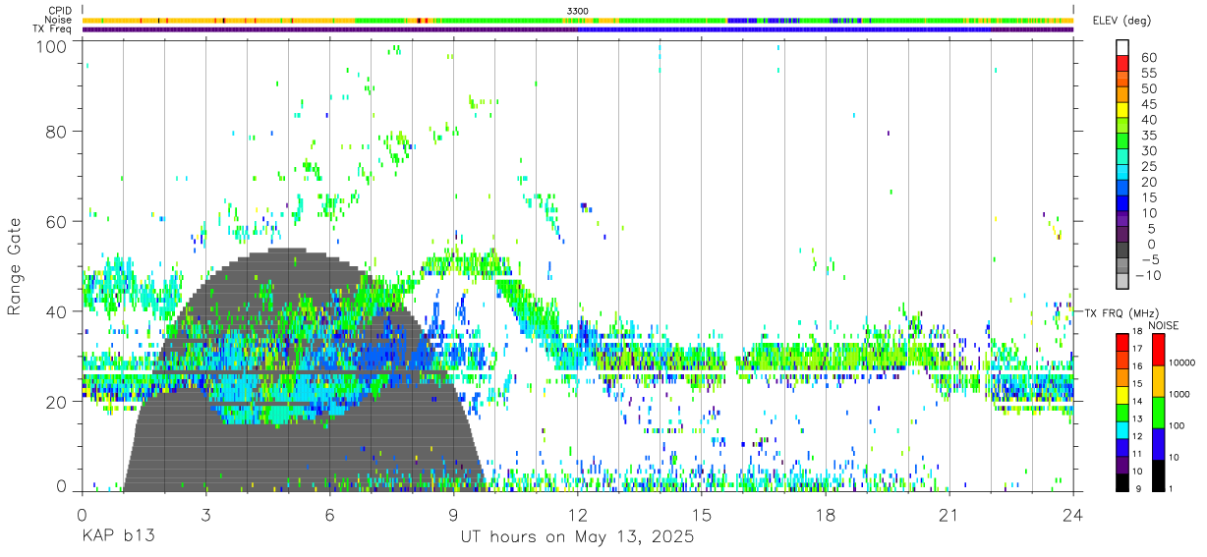Click the '25' label on ELEV colorbar
1207x557 pixels.
click(1148, 166)
